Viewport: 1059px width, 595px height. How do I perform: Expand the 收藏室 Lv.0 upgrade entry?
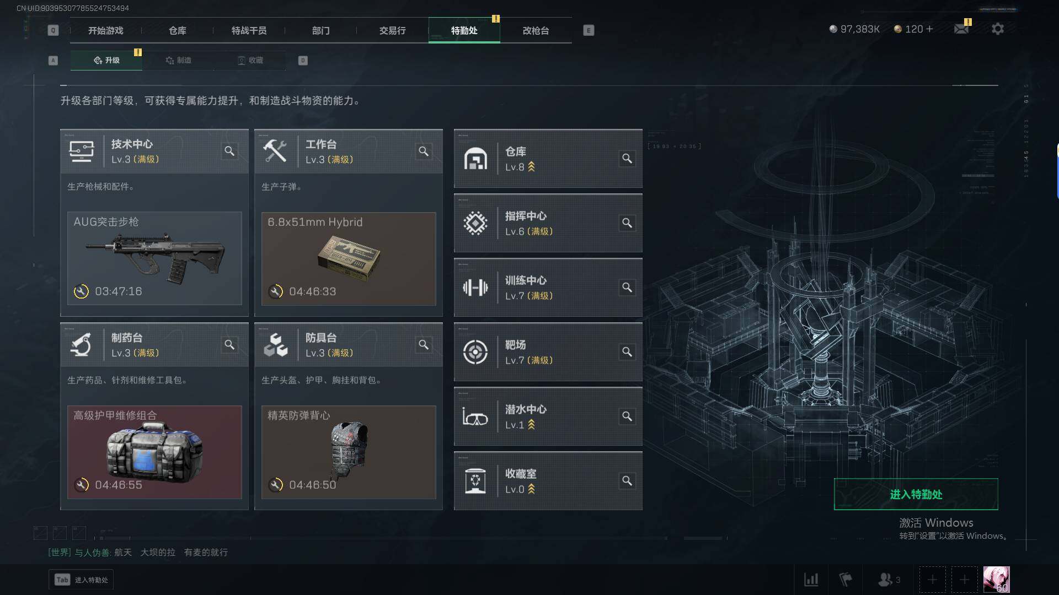tap(548, 481)
